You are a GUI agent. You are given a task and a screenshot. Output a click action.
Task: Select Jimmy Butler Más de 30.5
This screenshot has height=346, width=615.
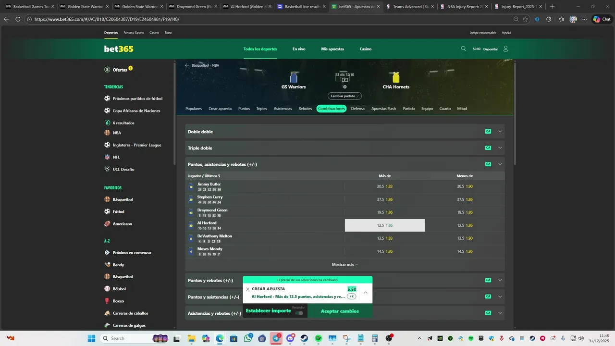pos(385,186)
